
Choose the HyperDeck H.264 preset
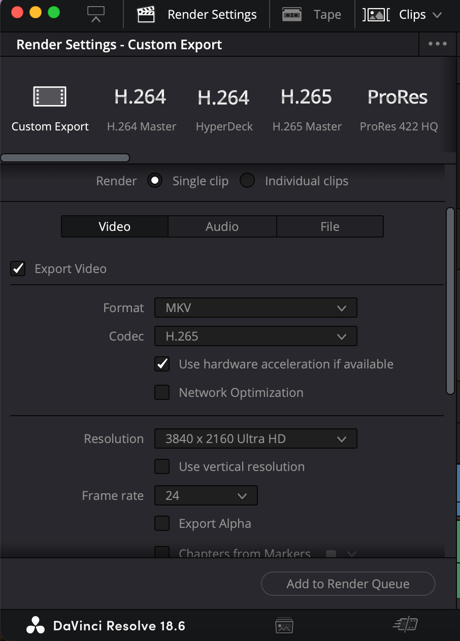coord(224,110)
